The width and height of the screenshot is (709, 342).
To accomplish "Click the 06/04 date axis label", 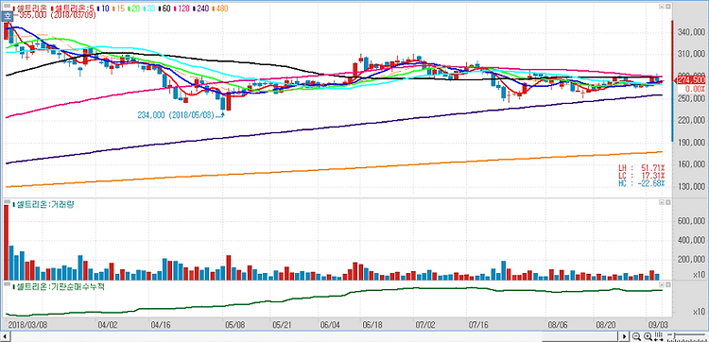I will pos(329,325).
